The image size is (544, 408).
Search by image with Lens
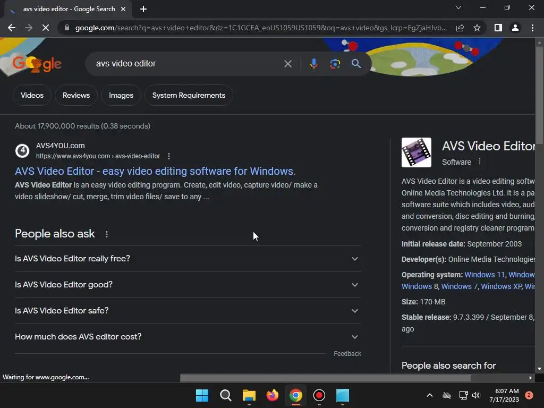335,64
